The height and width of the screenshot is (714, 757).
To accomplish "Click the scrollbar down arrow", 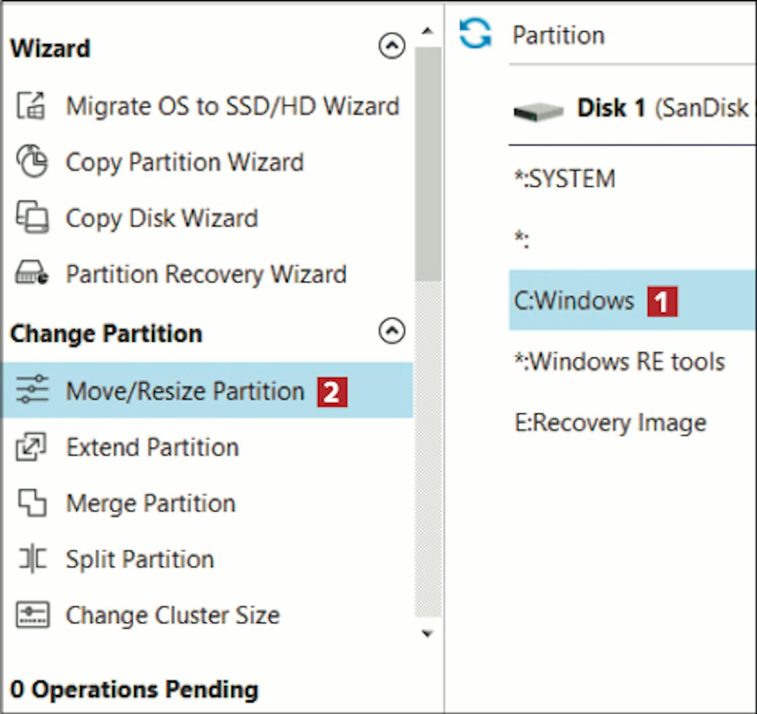I will [427, 634].
